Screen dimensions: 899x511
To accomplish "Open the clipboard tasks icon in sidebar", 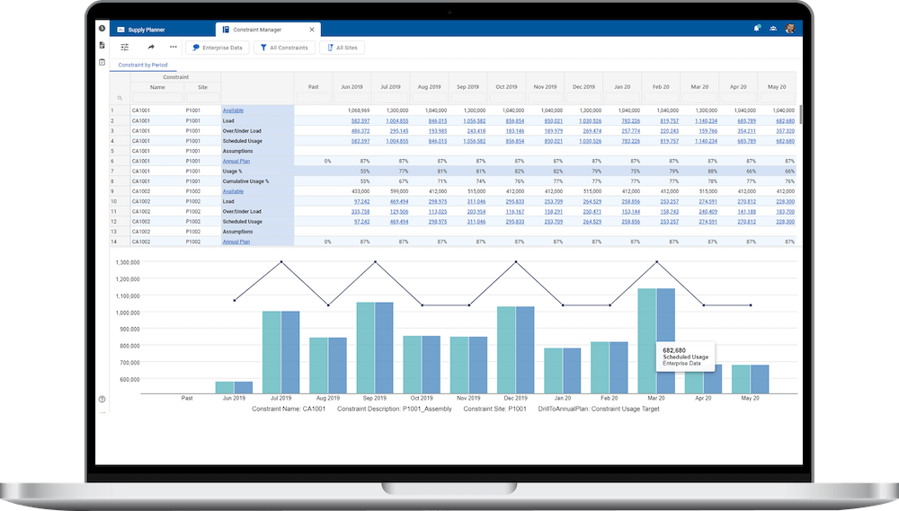I will (x=102, y=62).
